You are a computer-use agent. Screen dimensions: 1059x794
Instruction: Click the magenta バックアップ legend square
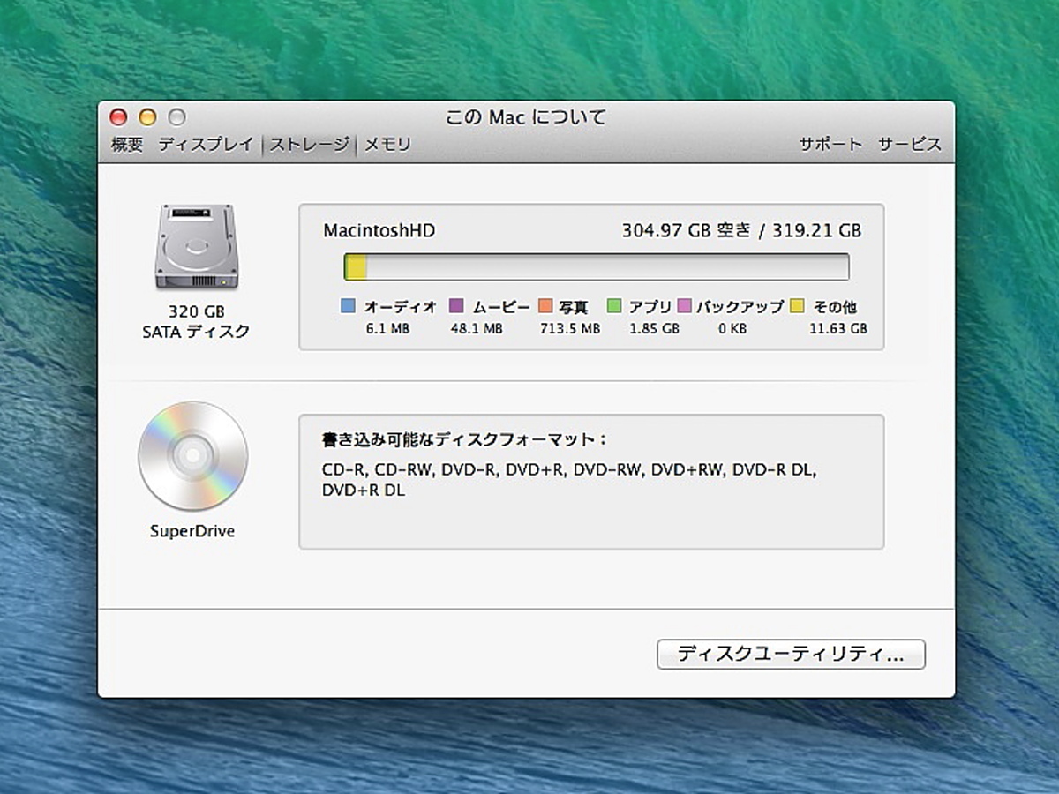(x=684, y=306)
